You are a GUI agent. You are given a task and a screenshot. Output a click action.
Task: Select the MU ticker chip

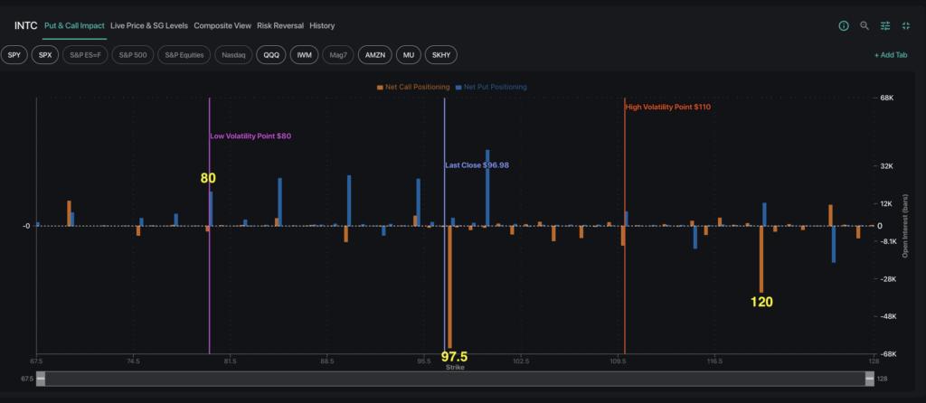[409, 55]
